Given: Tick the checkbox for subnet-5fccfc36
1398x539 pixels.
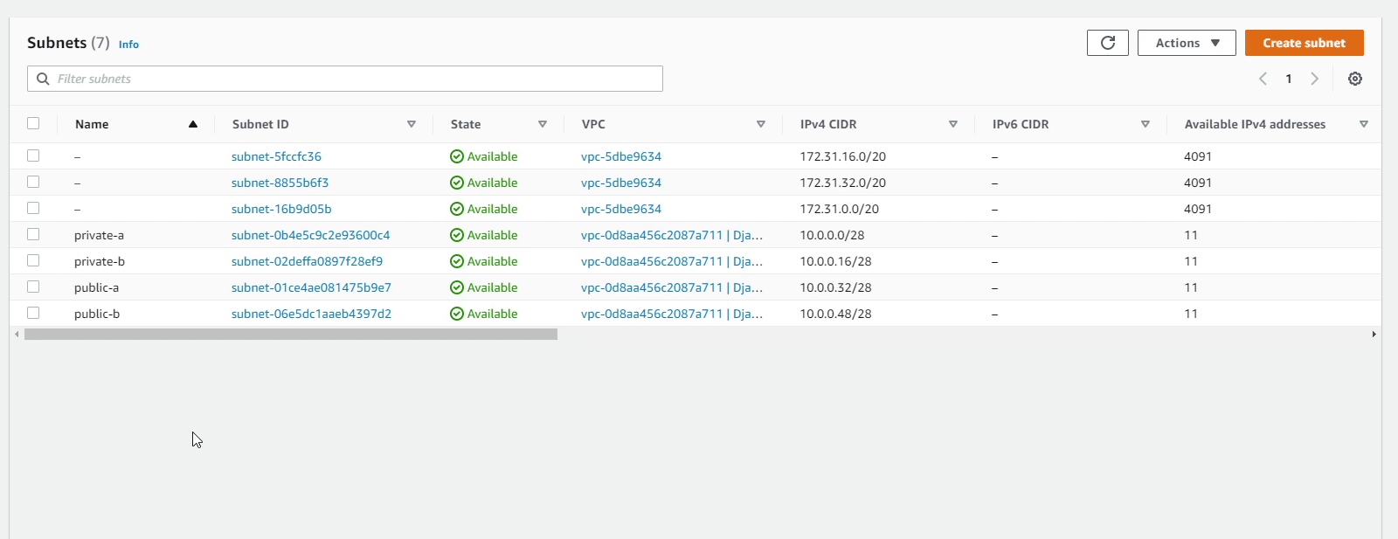Looking at the screenshot, I should (33, 155).
